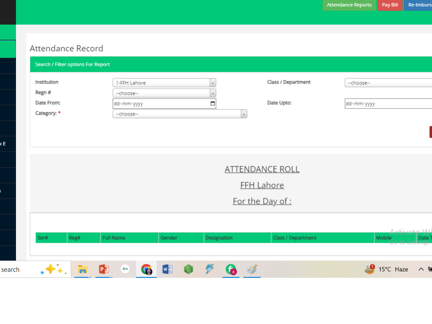Open the Regn # dropdown
This screenshot has height=324, width=432.
[x=164, y=93]
